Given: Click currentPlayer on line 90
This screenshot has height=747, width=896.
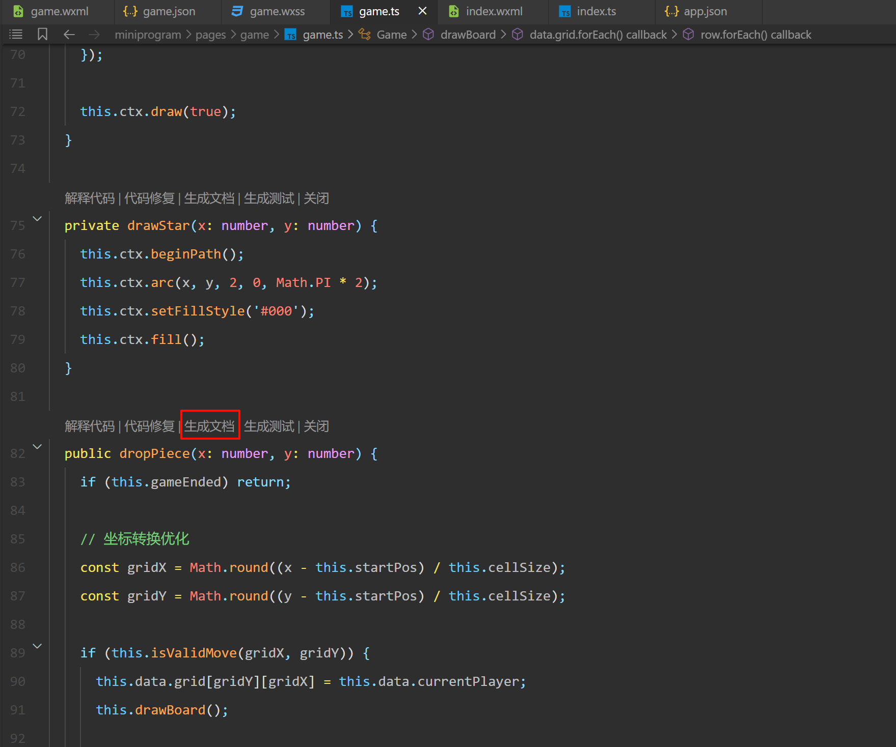Looking at the screenshot, I should click(468, 681).
